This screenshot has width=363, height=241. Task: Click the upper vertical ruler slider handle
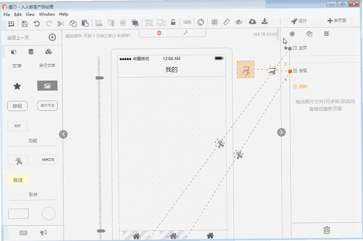100,78
